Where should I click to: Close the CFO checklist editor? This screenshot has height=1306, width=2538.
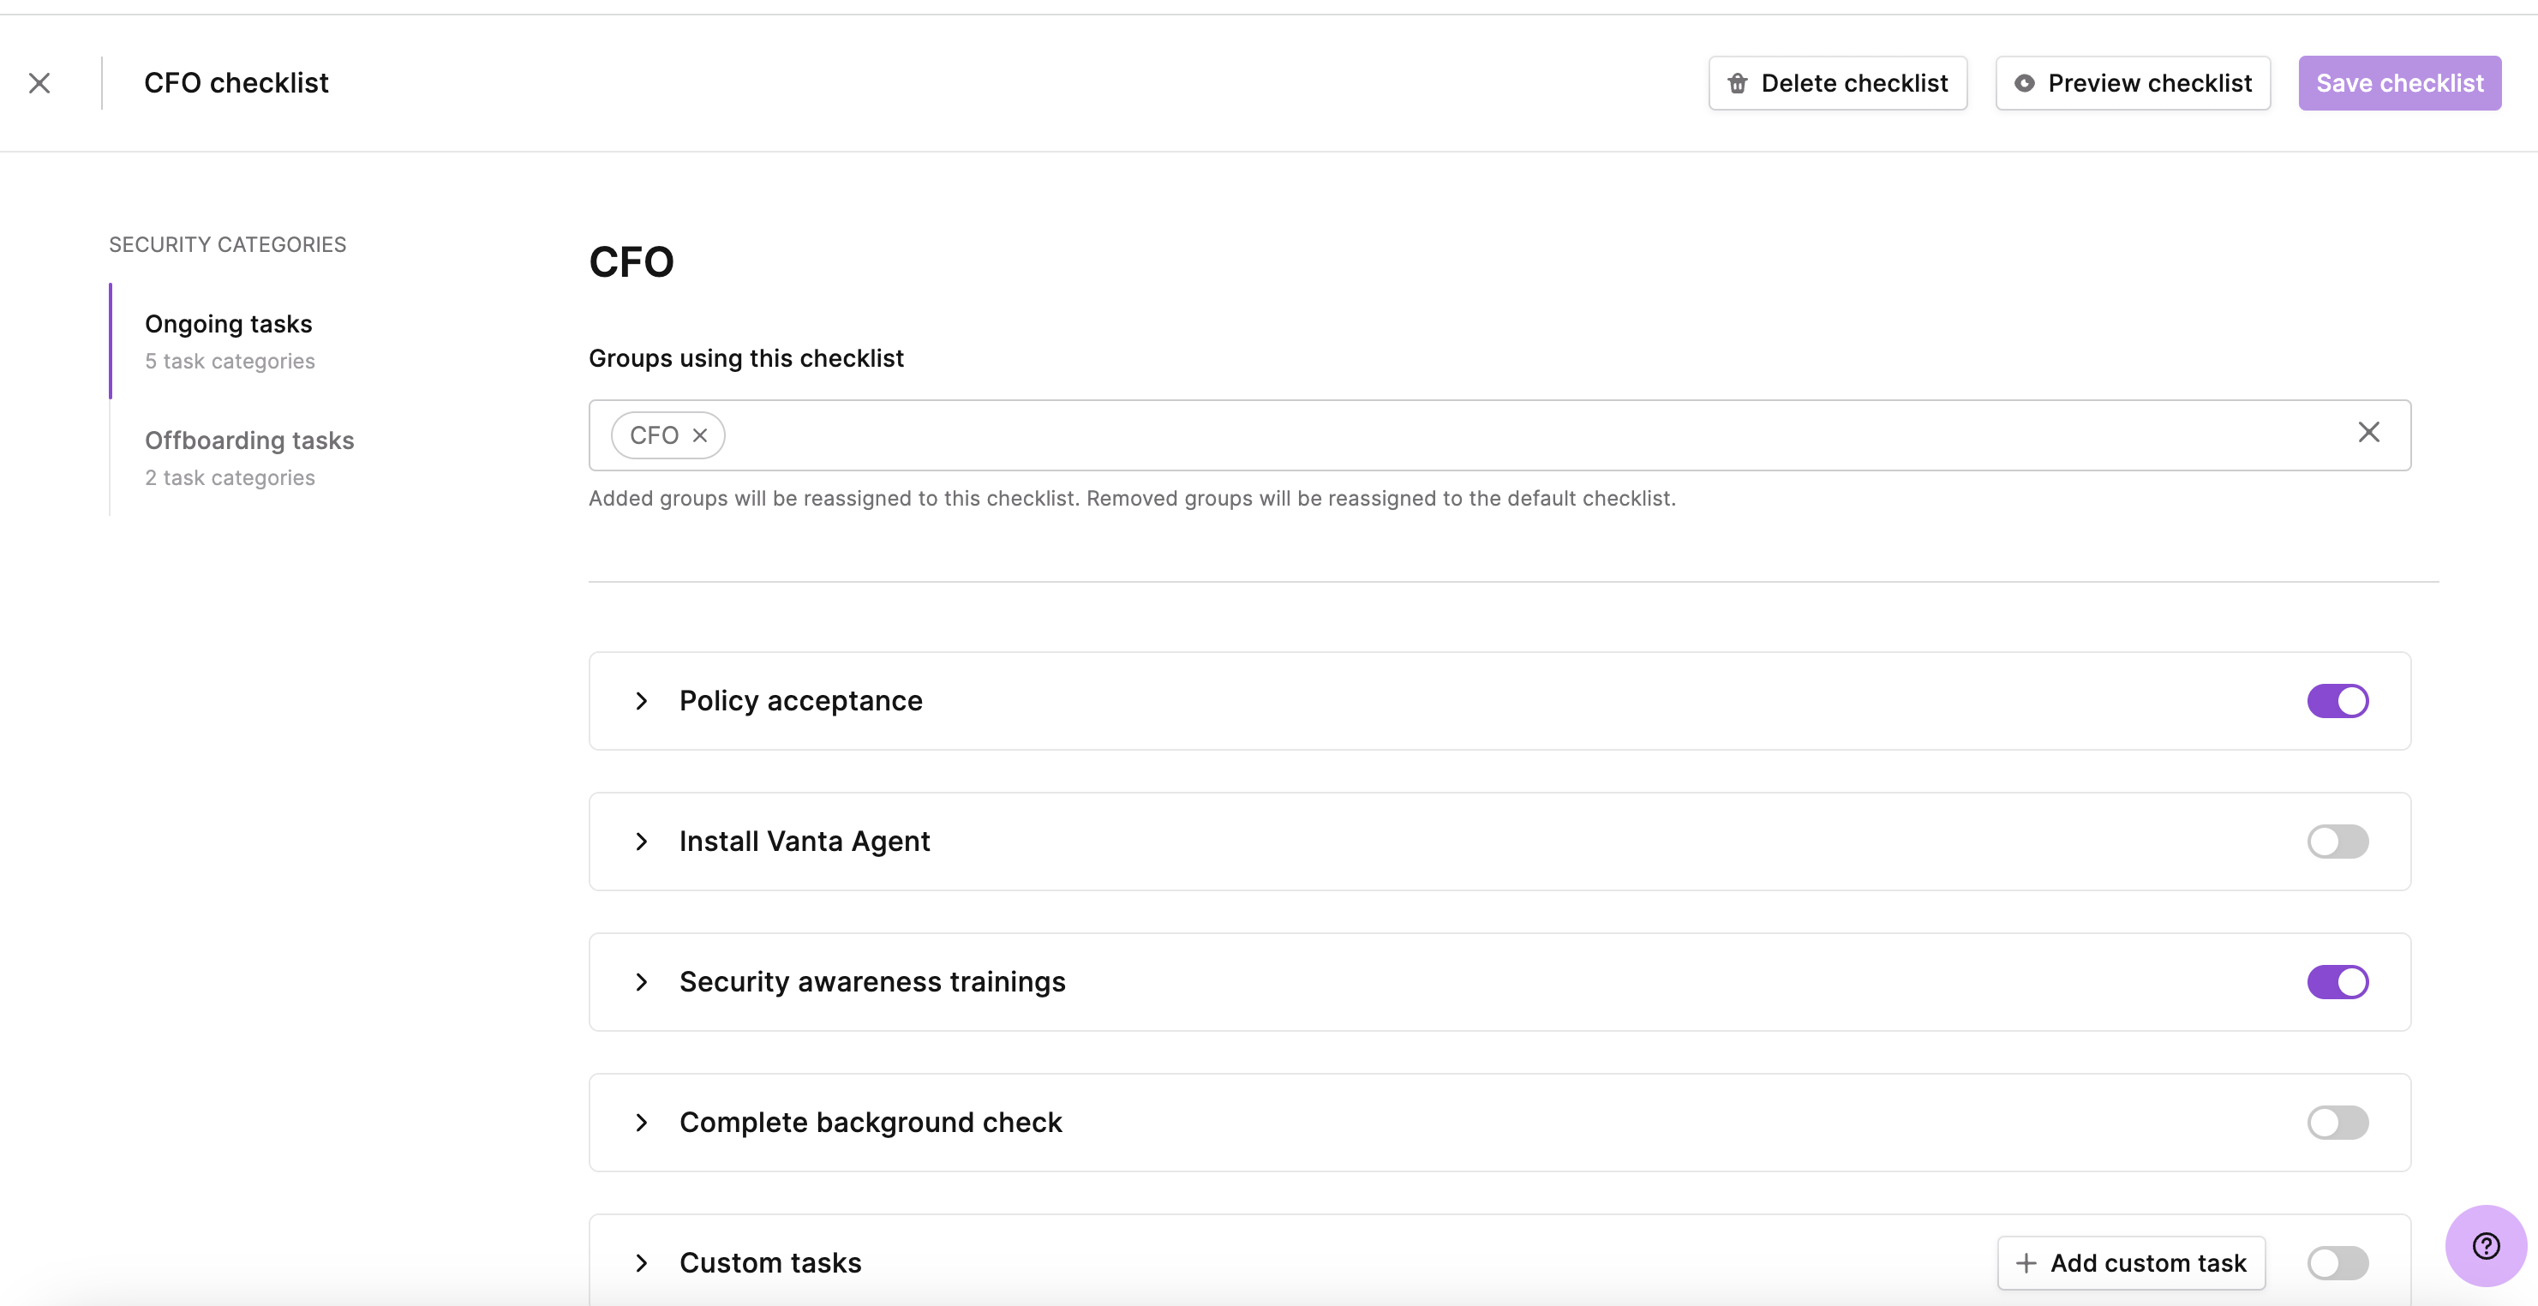click(39, 83)
